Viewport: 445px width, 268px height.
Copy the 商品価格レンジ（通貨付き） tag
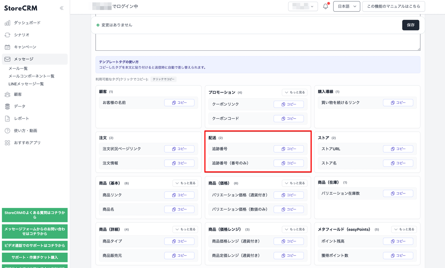point(289,241)
